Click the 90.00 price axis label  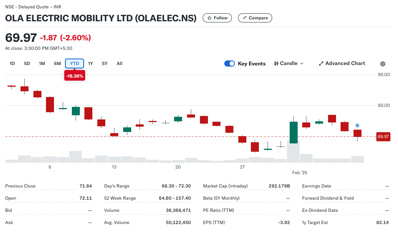point(384,75)
